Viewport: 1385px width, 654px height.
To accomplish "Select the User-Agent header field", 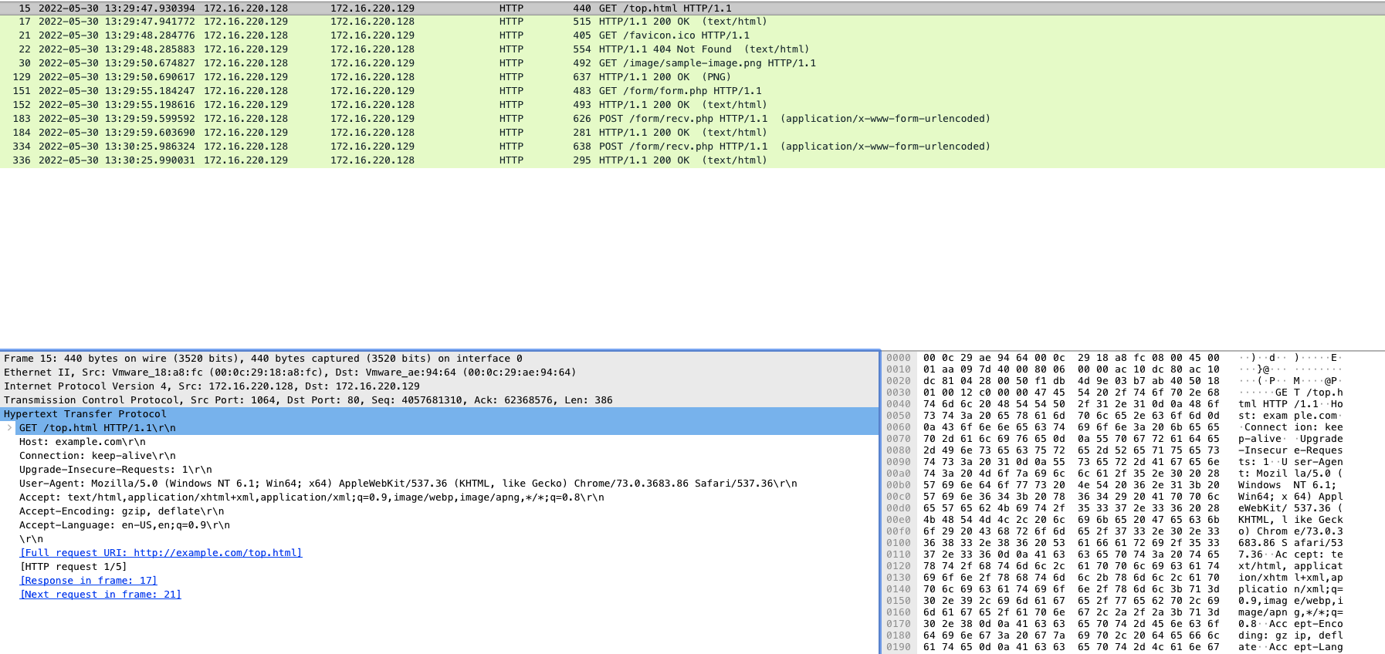I will (408, 484).
